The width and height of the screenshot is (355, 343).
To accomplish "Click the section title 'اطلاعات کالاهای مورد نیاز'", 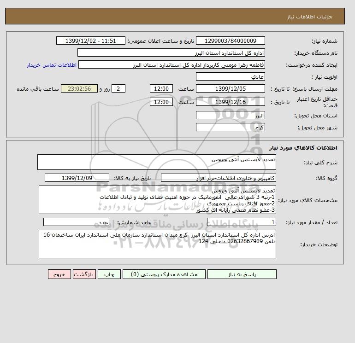I will (303, 148).
